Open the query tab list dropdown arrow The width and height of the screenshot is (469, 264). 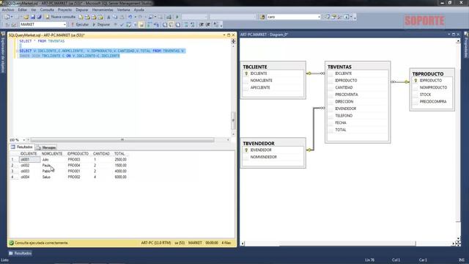[x=224, y=35]
